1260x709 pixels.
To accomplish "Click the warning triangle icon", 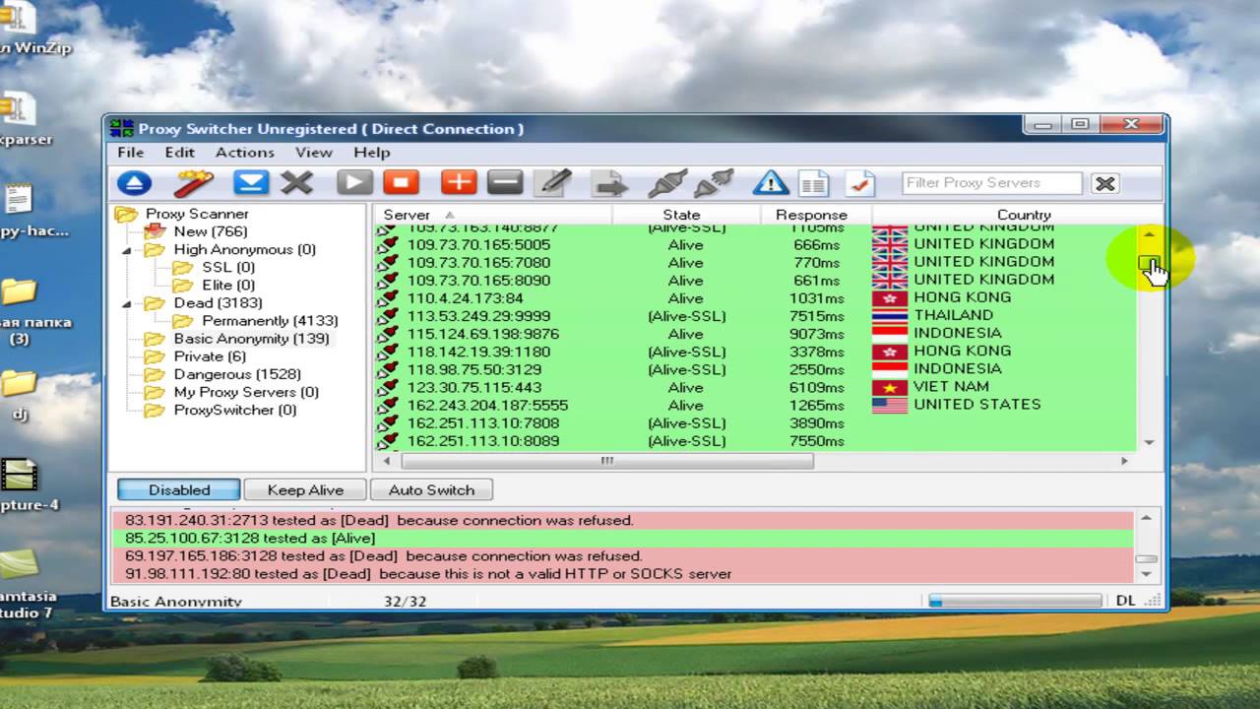I will [771, 183].
